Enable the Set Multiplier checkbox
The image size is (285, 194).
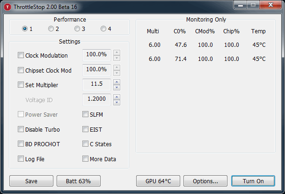[21, 85]
